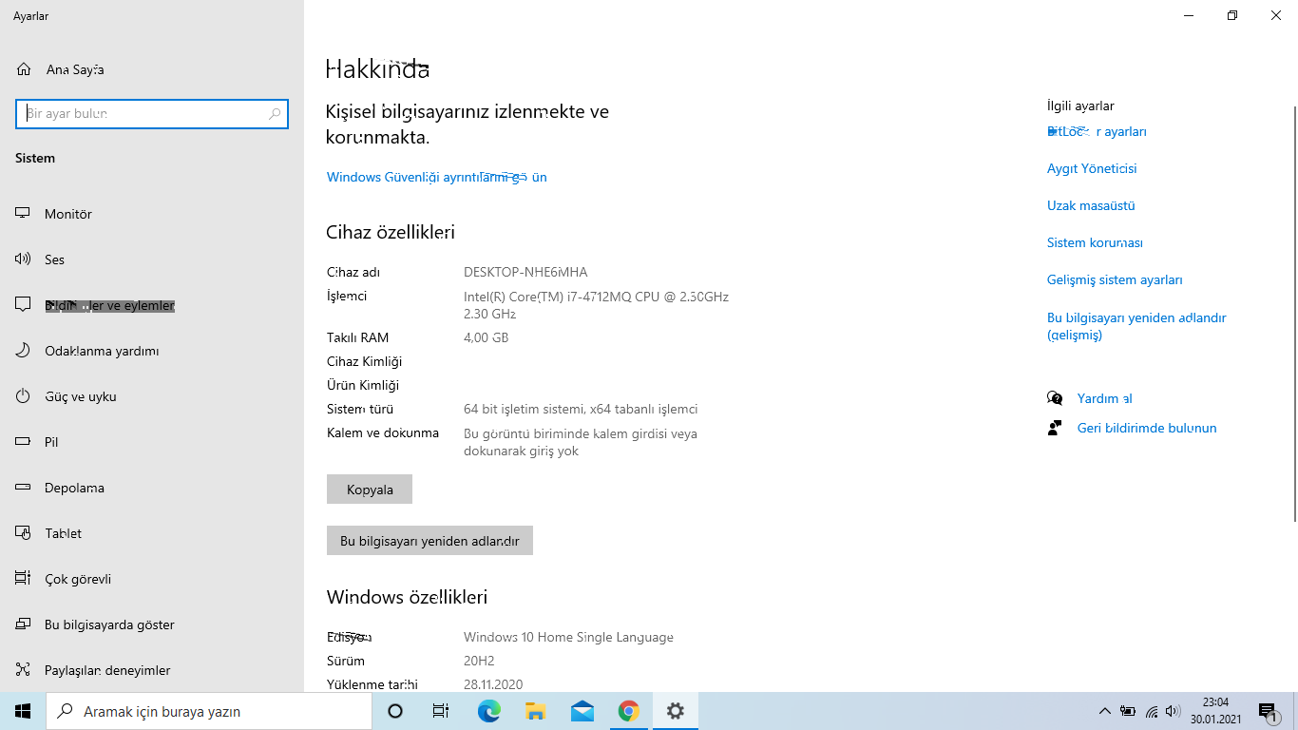Launch Google Chrome from the taskbar

point(628,711)
